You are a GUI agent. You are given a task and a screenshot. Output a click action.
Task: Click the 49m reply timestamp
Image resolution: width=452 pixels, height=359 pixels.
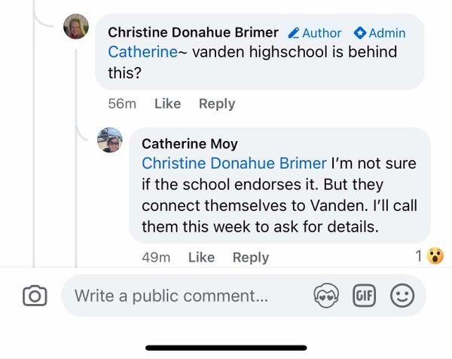[x=156, y=257]
